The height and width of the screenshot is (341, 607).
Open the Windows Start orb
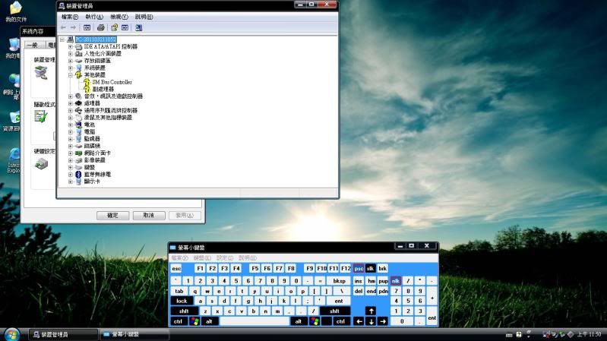coord(11,334)
